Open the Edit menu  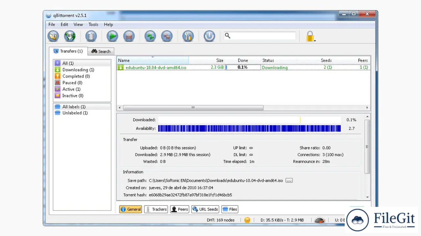[64, 24]
